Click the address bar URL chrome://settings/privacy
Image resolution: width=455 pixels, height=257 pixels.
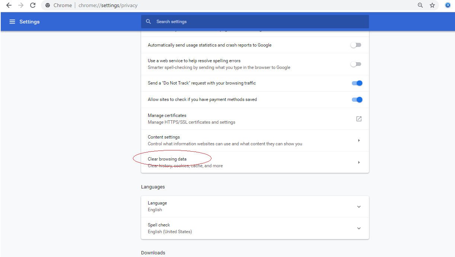[108, 6]
